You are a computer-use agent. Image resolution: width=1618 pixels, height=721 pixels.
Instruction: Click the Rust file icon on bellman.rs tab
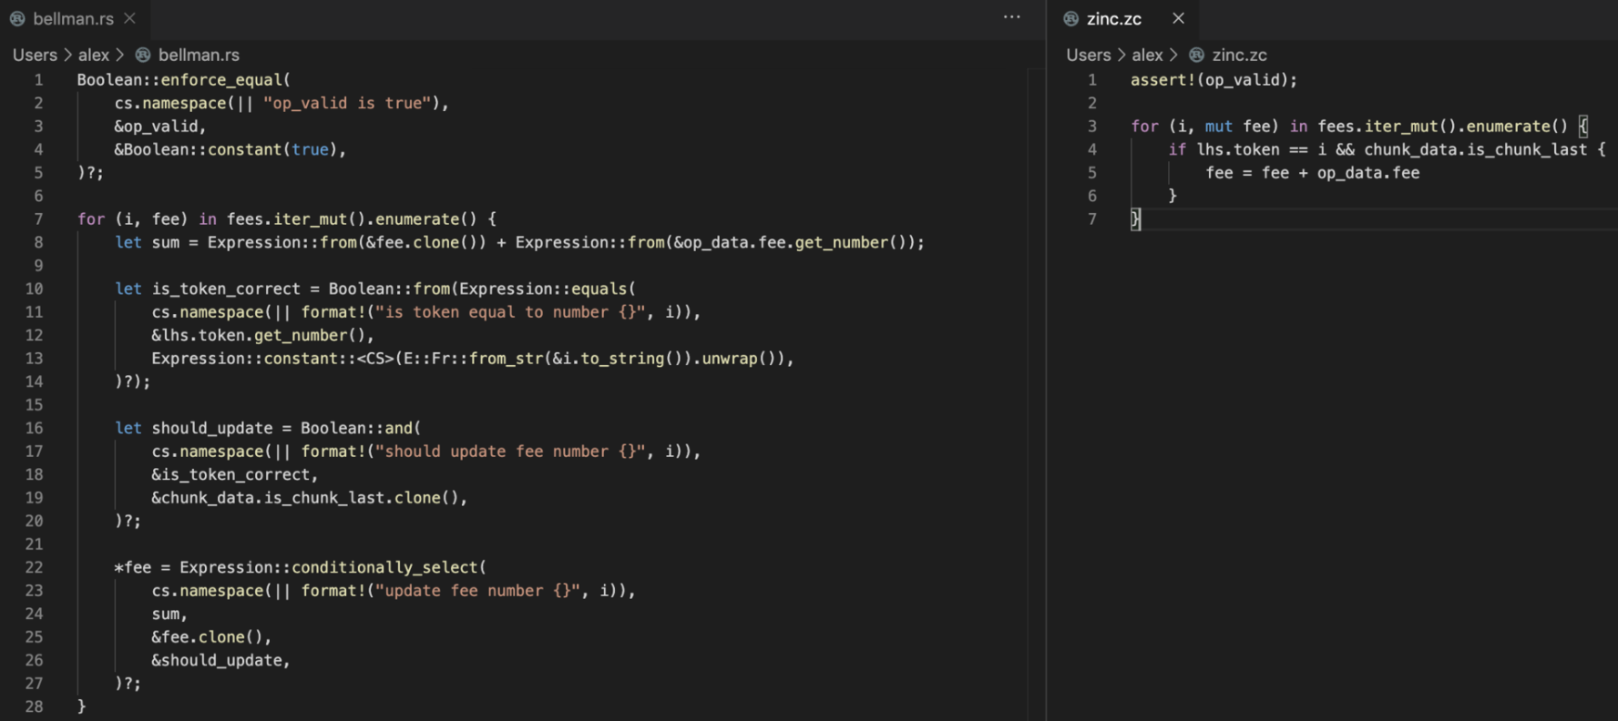pyautogui.click(x=17, y=18)
